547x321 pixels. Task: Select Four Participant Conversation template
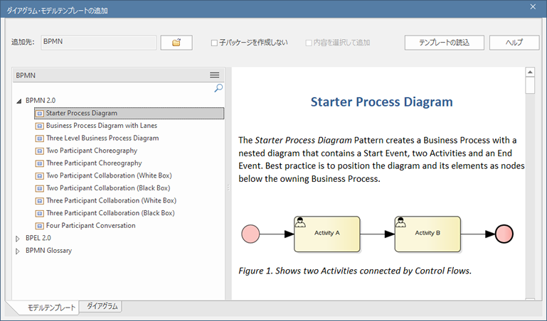[91, 226]
